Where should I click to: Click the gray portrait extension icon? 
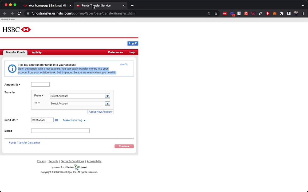point(239,13)
